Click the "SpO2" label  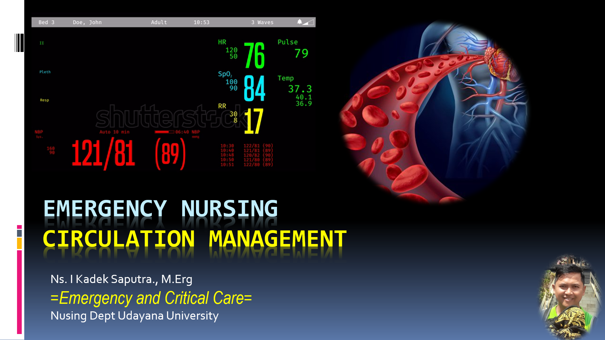tap(225, 74)
